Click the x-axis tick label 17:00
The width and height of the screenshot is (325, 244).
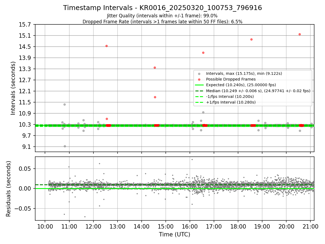tap(214, 226)
